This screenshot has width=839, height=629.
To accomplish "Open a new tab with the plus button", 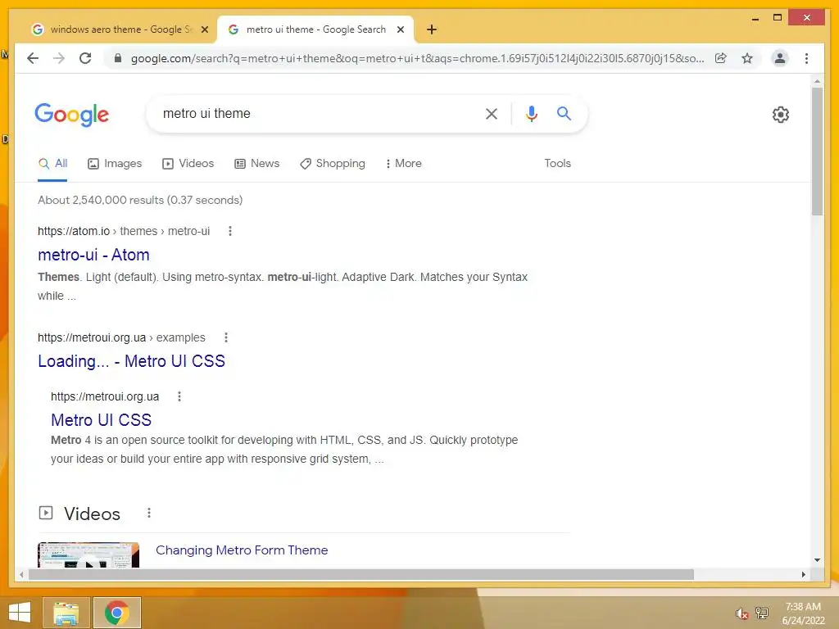I will [x=431, y=29].
